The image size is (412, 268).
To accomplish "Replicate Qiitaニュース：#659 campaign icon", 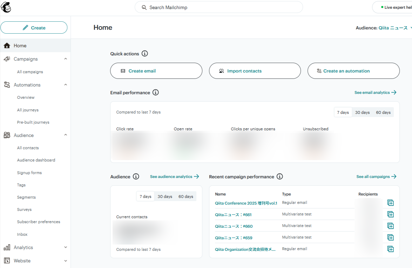I will pos(391,237).
